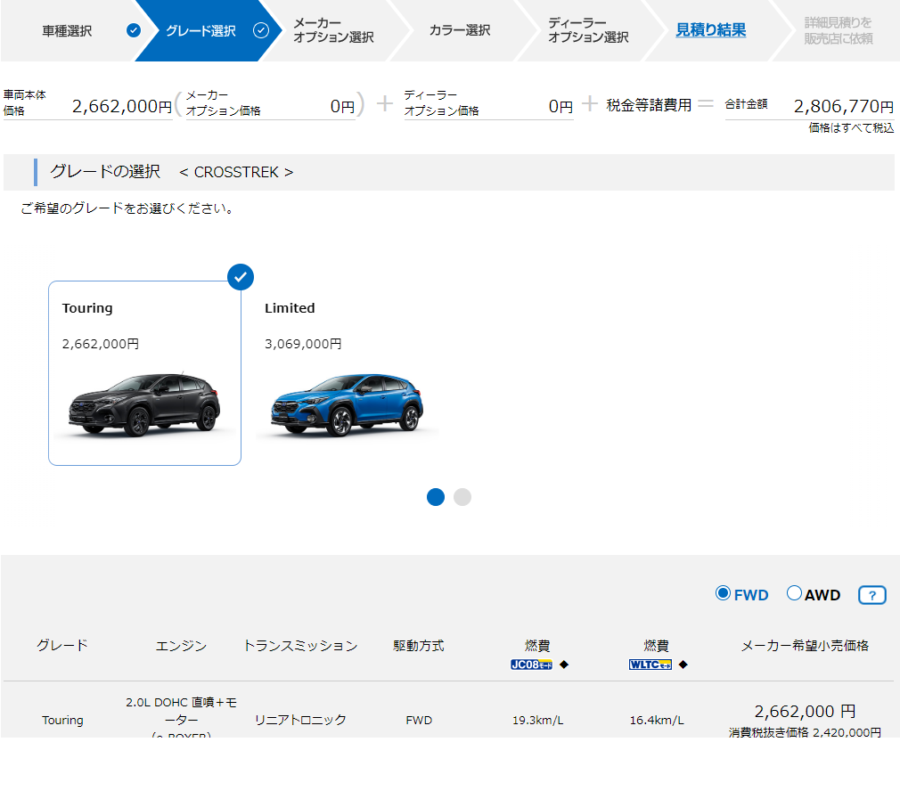Click the メーカー希望小売価格 column header

pyautogui.click(x=805, y=645)
